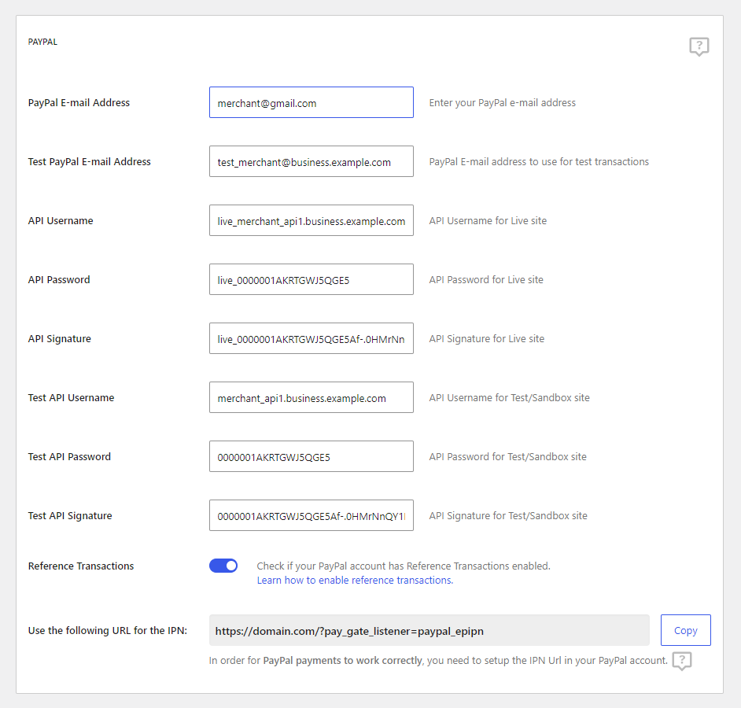Select the 'PayPal E-mail Address' label

[79, 102]
